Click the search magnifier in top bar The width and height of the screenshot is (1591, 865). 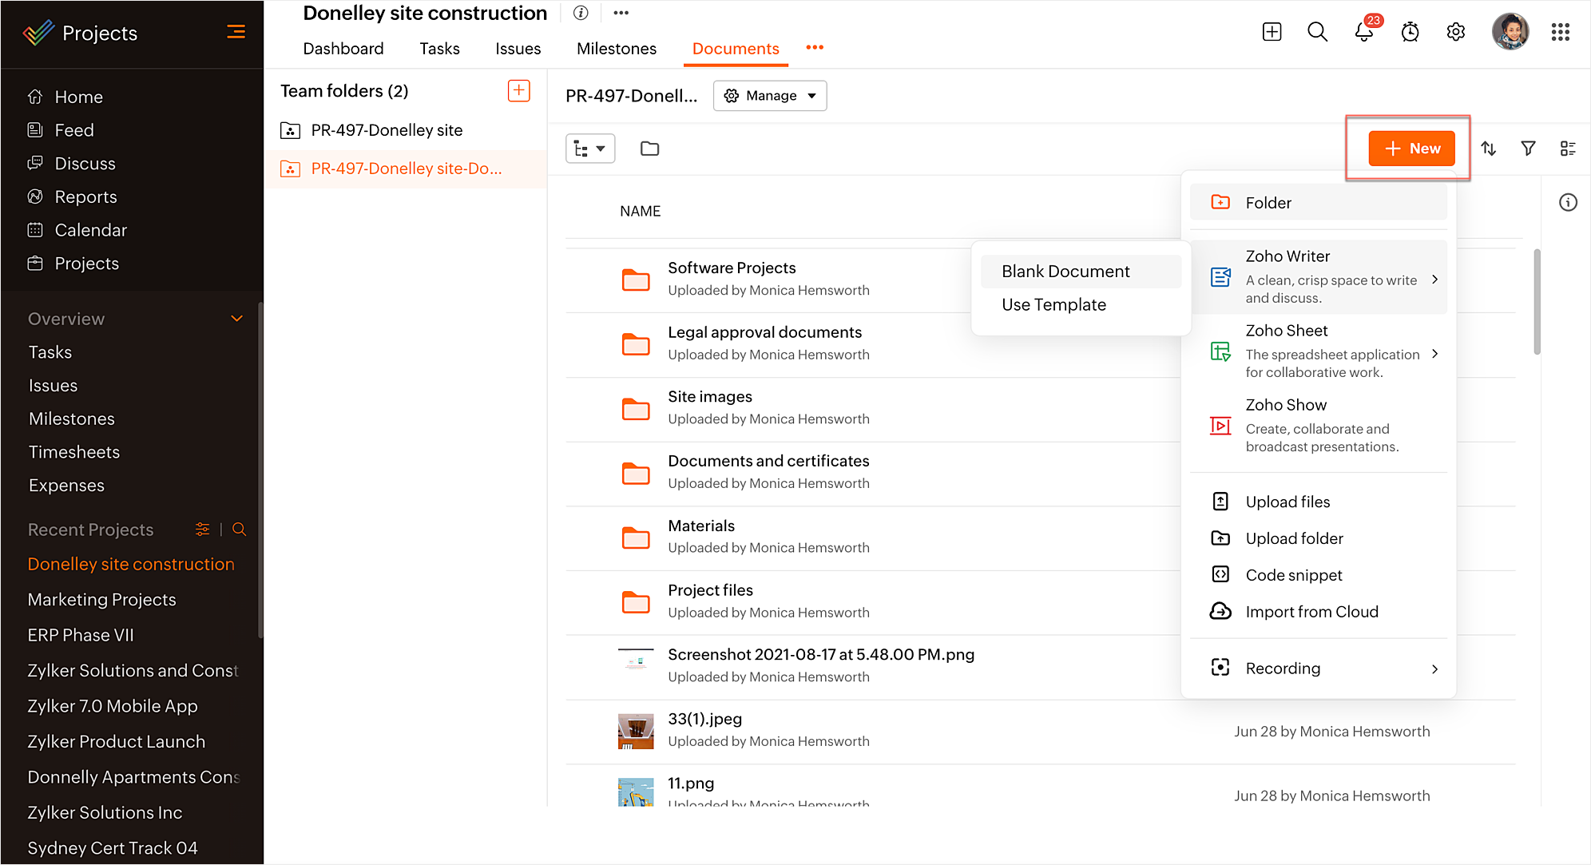(1317, 32)
